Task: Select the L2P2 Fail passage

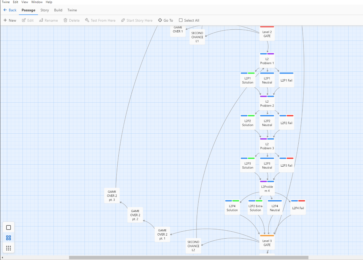Action: [286, 122]
